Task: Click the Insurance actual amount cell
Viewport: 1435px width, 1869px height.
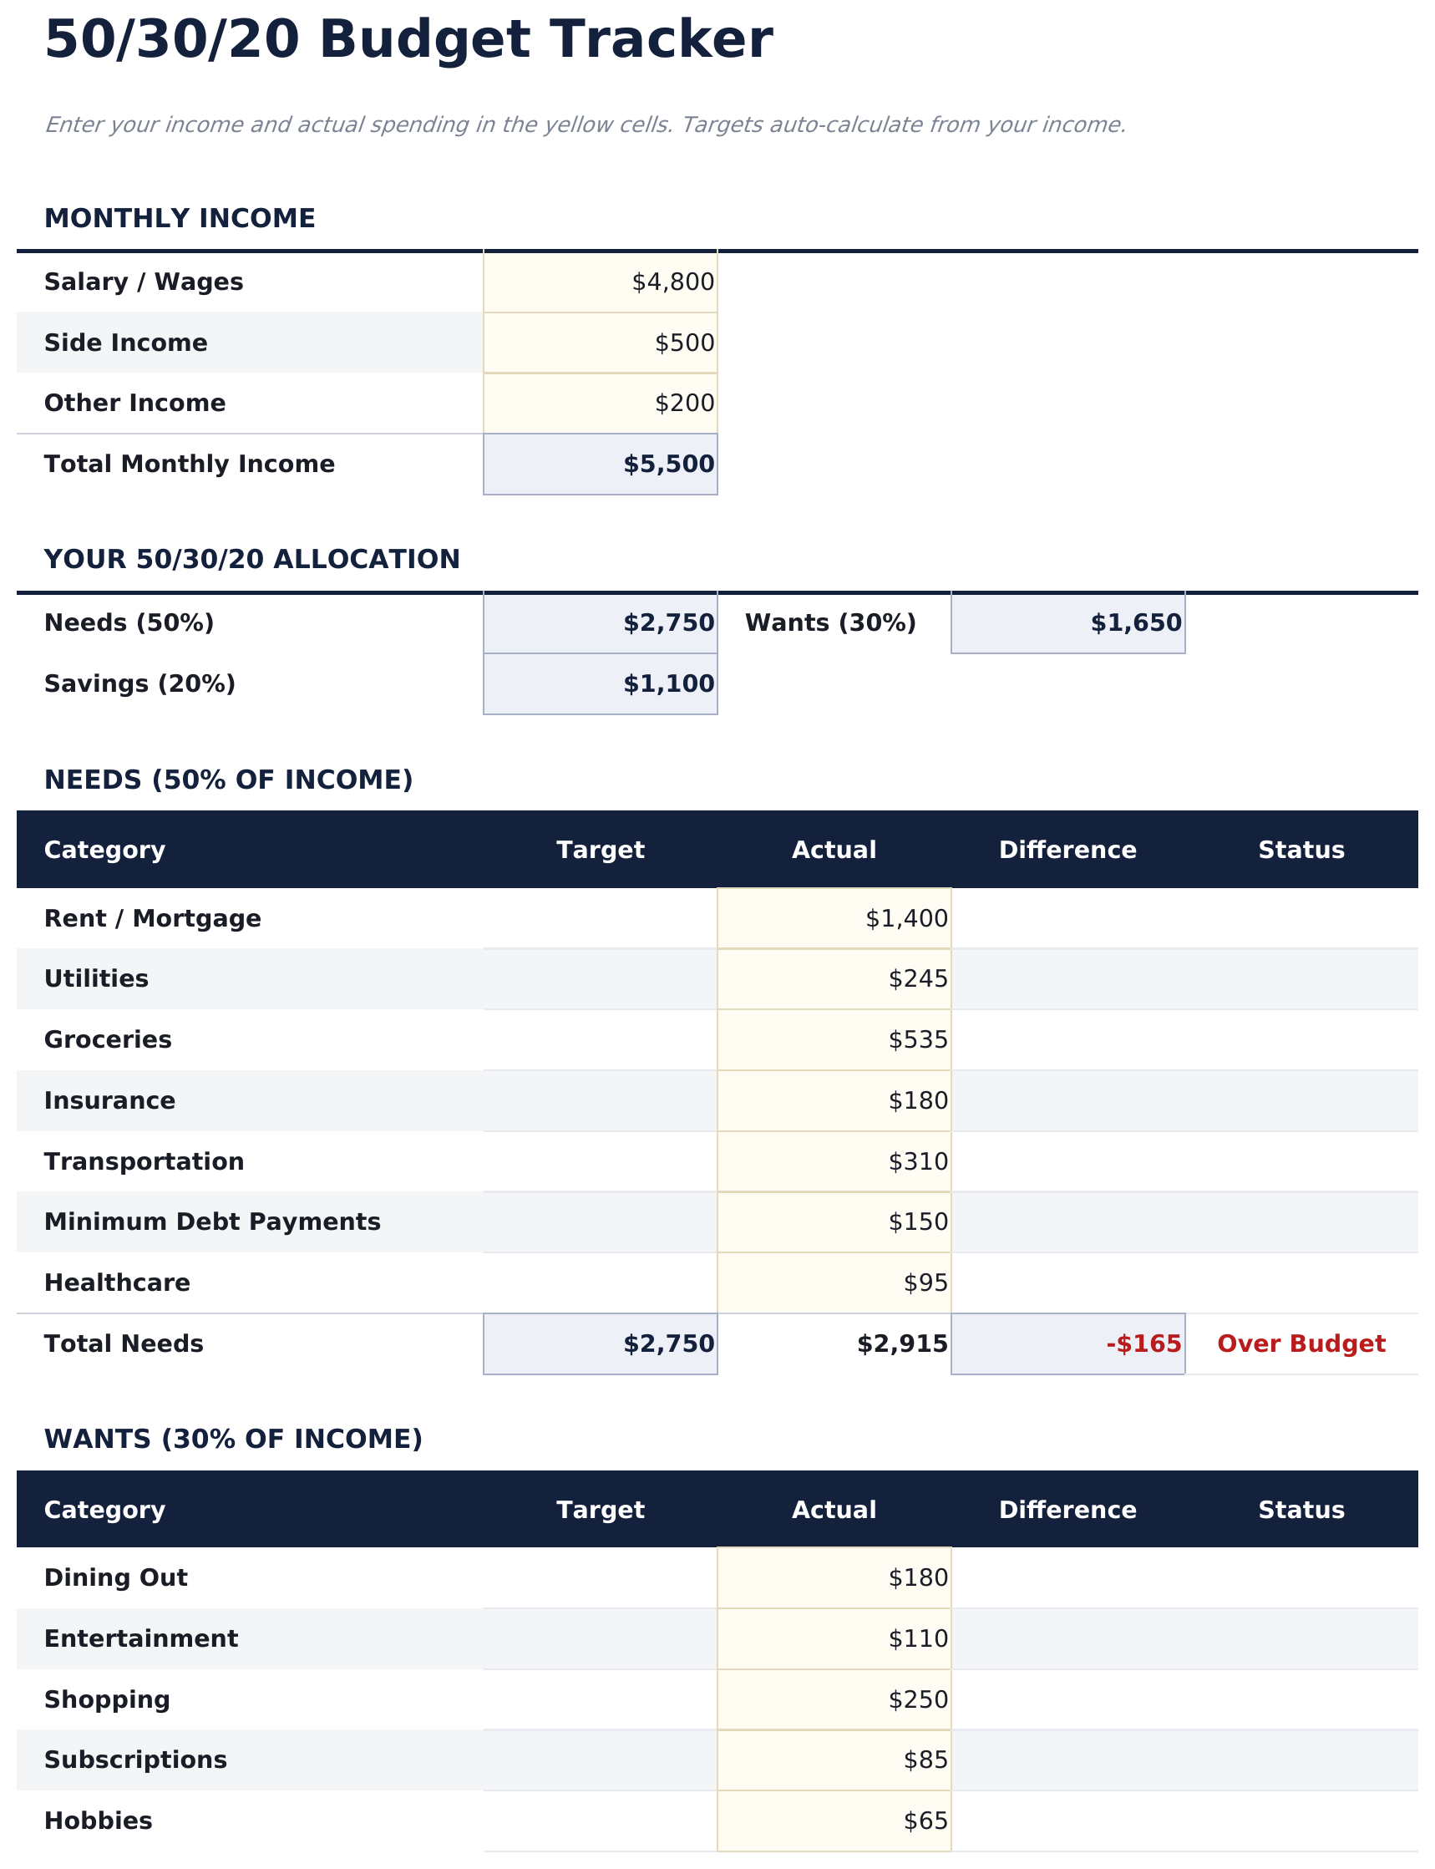Action: 834,1100
